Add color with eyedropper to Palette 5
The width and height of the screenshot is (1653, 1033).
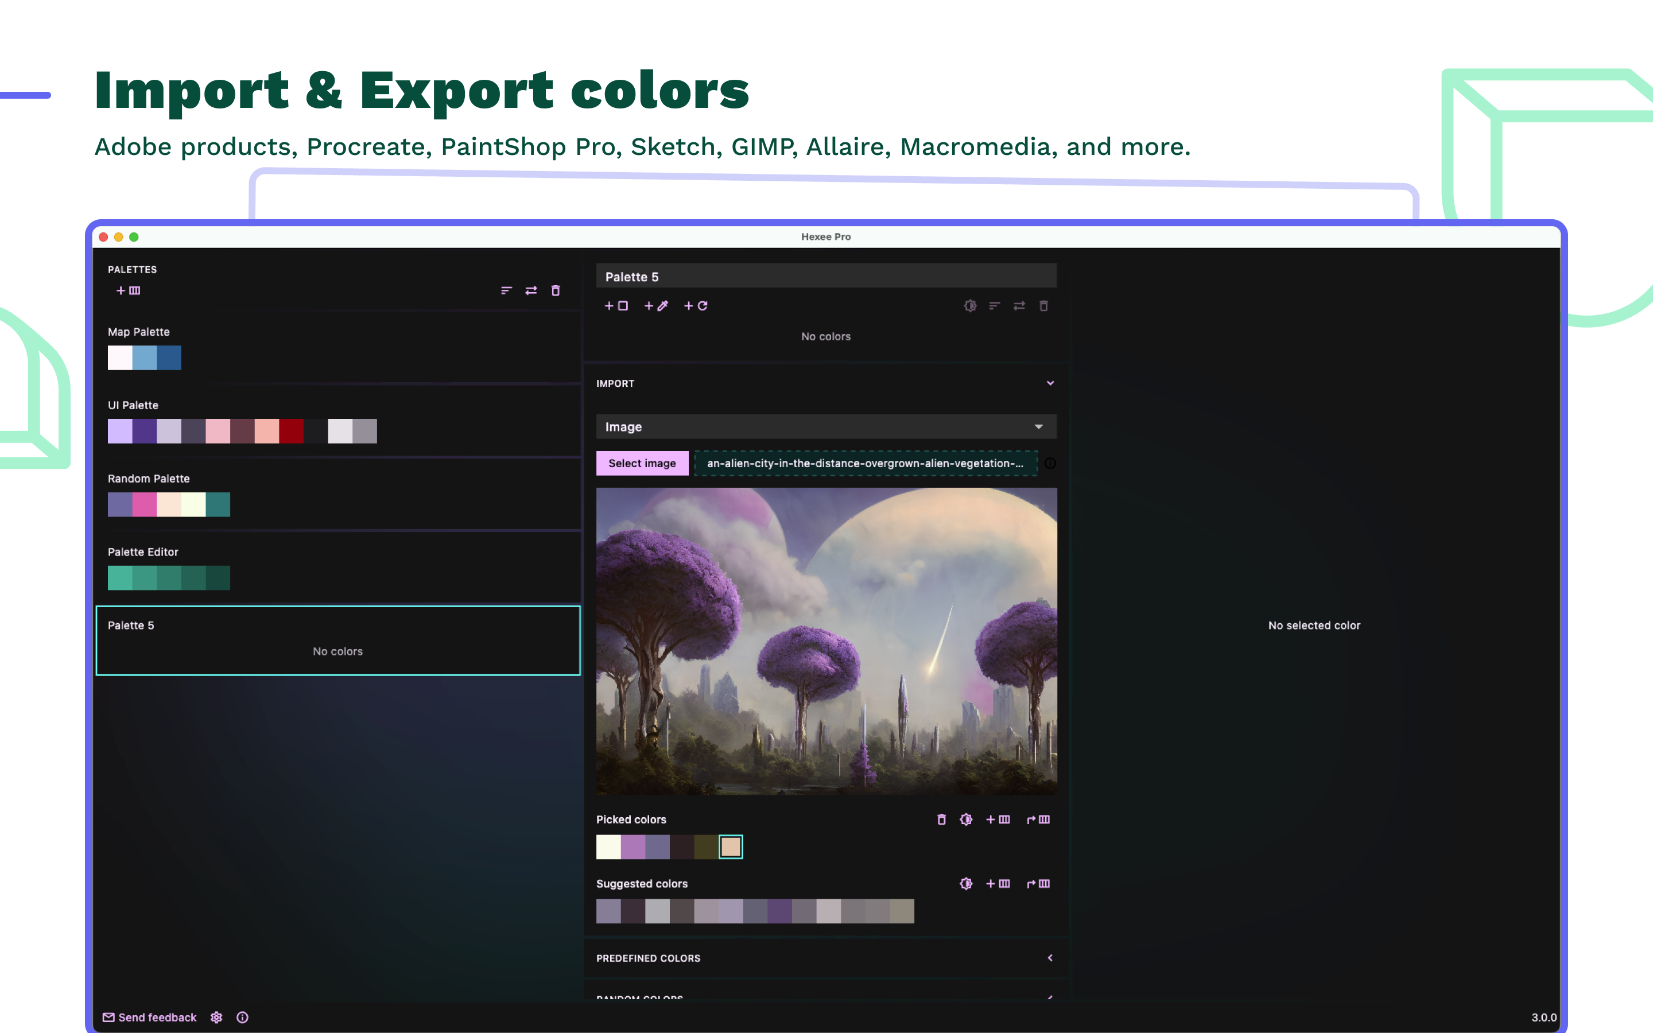(655, 306)
